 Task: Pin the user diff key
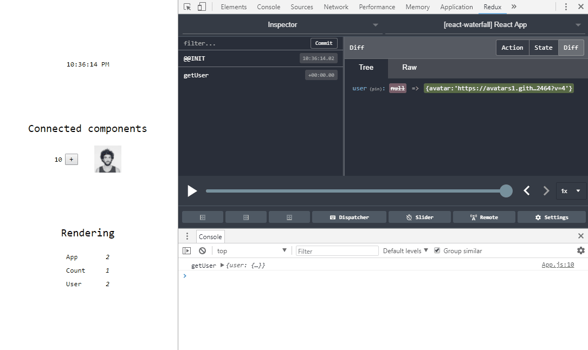tap(376, 89)
